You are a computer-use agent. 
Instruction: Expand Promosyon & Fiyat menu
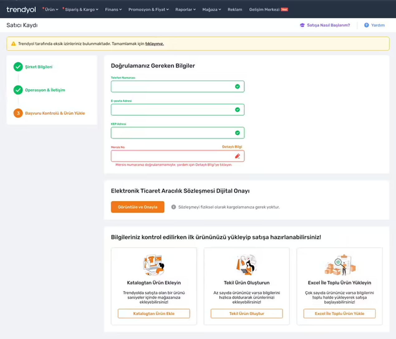point(149,10)
